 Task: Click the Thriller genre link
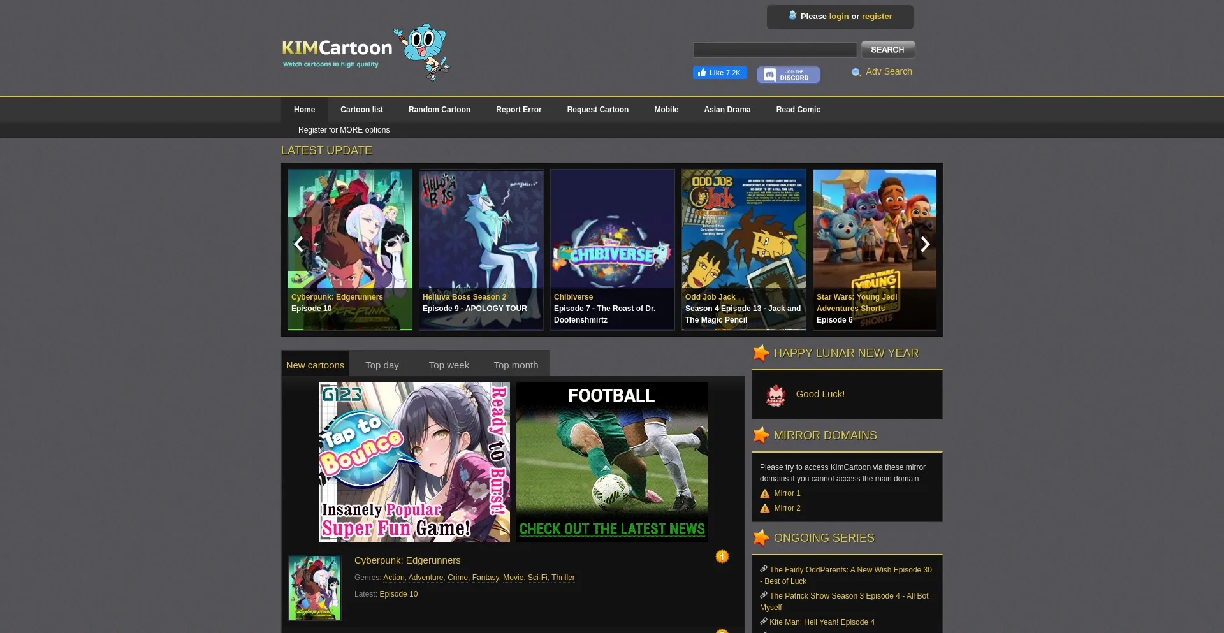563,578
